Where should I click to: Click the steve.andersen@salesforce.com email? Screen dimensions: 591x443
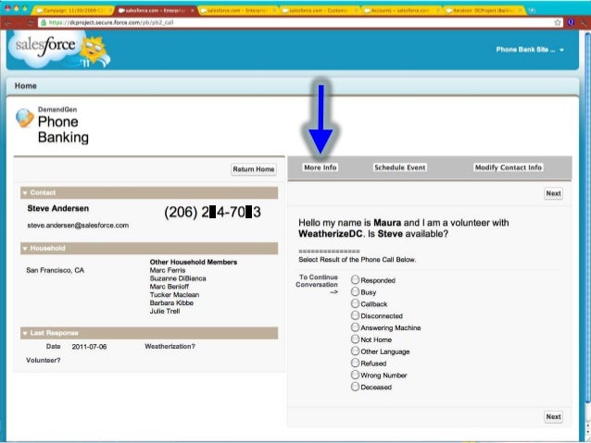pyautogui.click(x=78, y=226)
